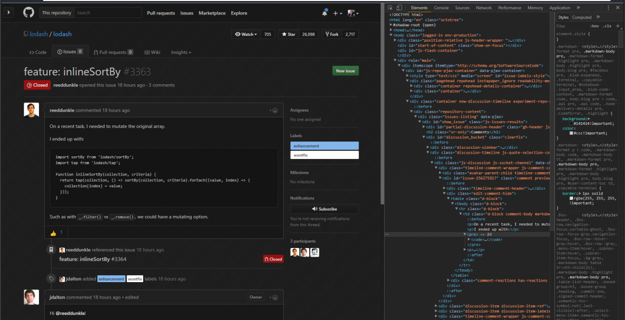Screen dimensions: 625x320
Task: Open the lodash owner link
Action: pos(38,34)
